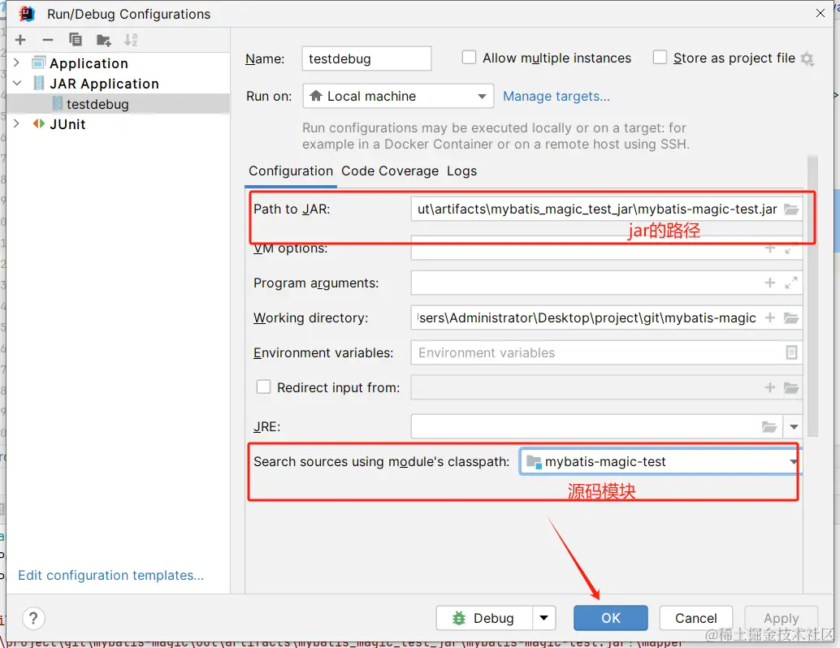This screenshot has height=648, width=840.
Task: Open the module classpath mybatis-magic-test dropdown
Action: pyautogui.click(x=660, y=461)
